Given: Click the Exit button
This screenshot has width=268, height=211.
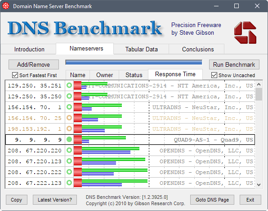Looking at the screenshot, I should 250,200.
